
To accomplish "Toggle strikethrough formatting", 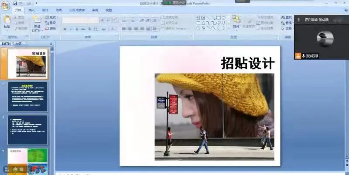I will (x=83, y=29).
